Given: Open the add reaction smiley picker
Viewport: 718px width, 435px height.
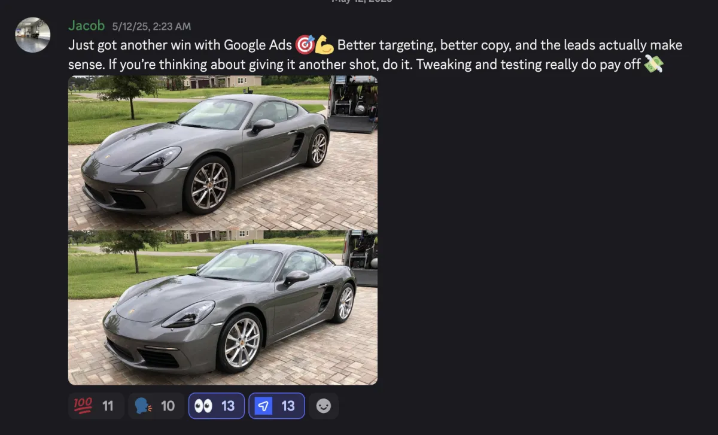Looking at the screenshot, I should (323, 406).
